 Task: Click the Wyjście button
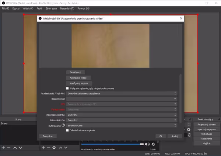[x=207, y=143]
